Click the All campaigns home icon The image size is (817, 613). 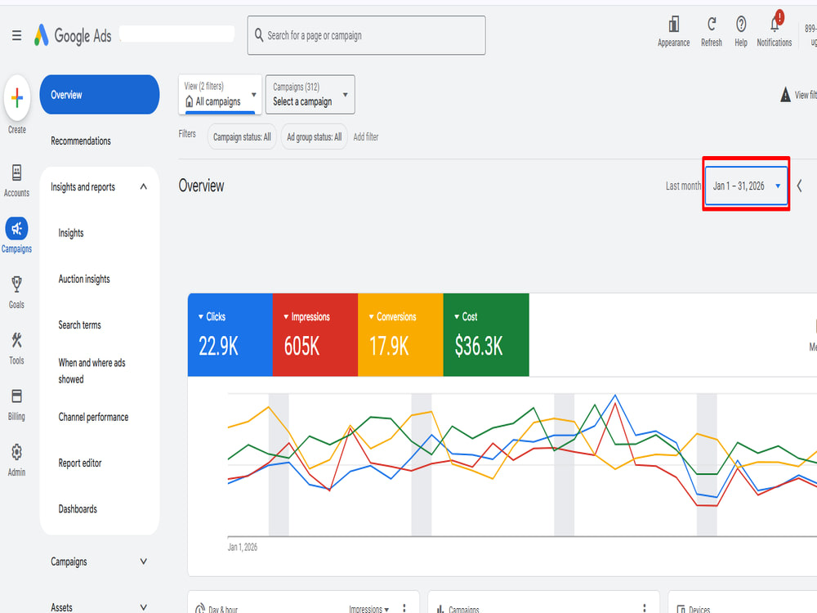(190, 101)
